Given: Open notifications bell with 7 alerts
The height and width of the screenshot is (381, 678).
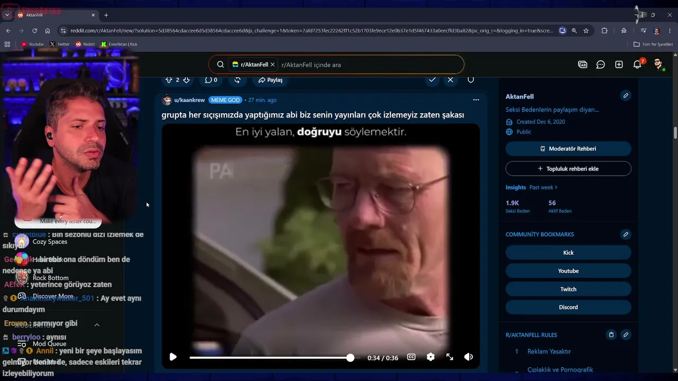Looking at the screenshot, I should click(638, 65).
